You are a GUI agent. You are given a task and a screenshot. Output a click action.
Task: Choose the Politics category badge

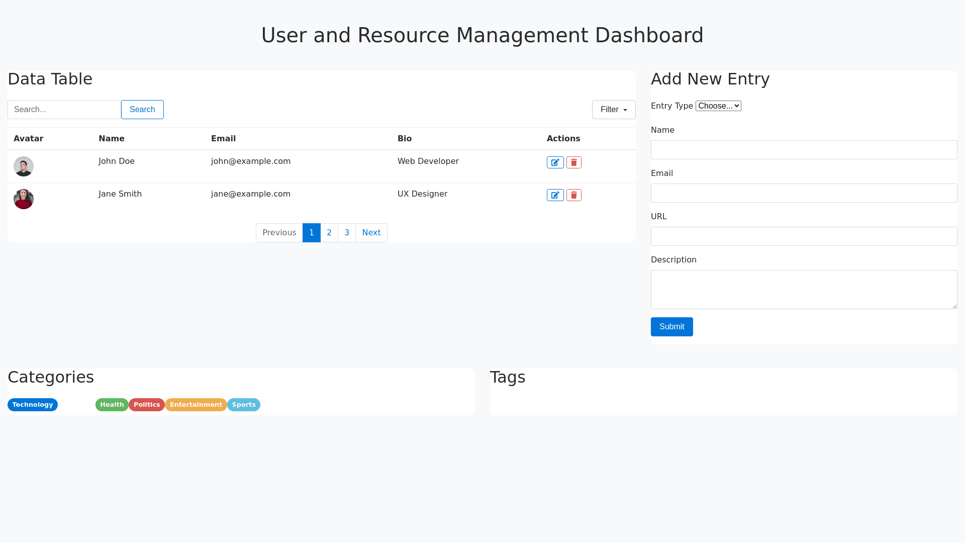click(147, 405)
